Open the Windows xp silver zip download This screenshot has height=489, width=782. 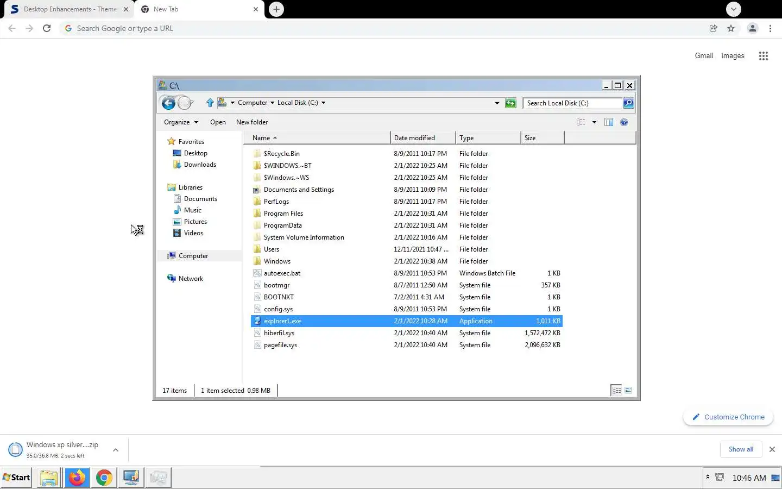tap(61, 449)
